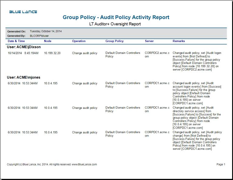
Task: Click the User: ACME\mjones group heading
Action: tap(24, 77)
